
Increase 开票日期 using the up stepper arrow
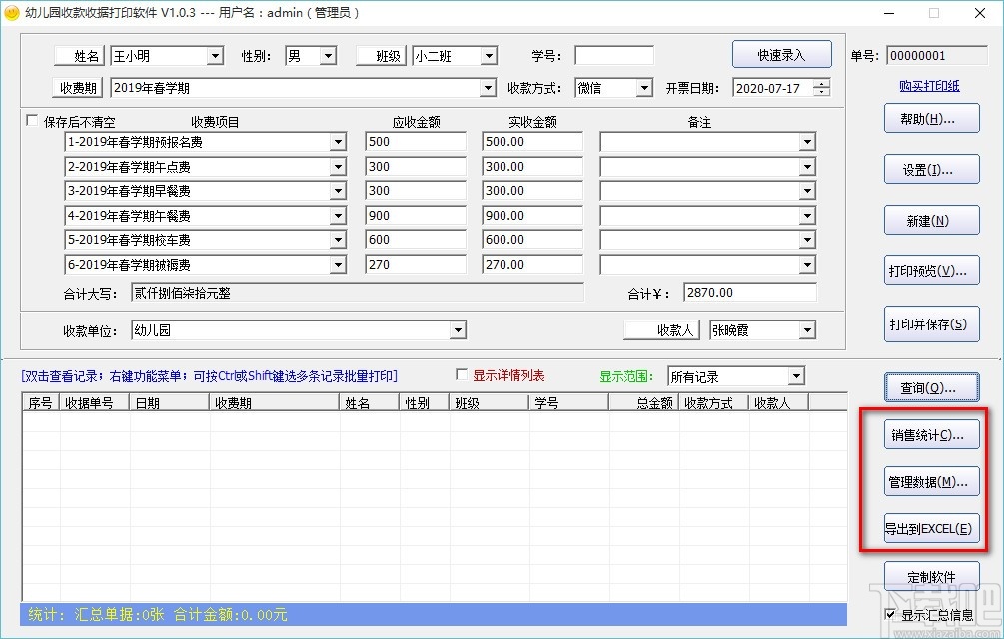point(819,84)
